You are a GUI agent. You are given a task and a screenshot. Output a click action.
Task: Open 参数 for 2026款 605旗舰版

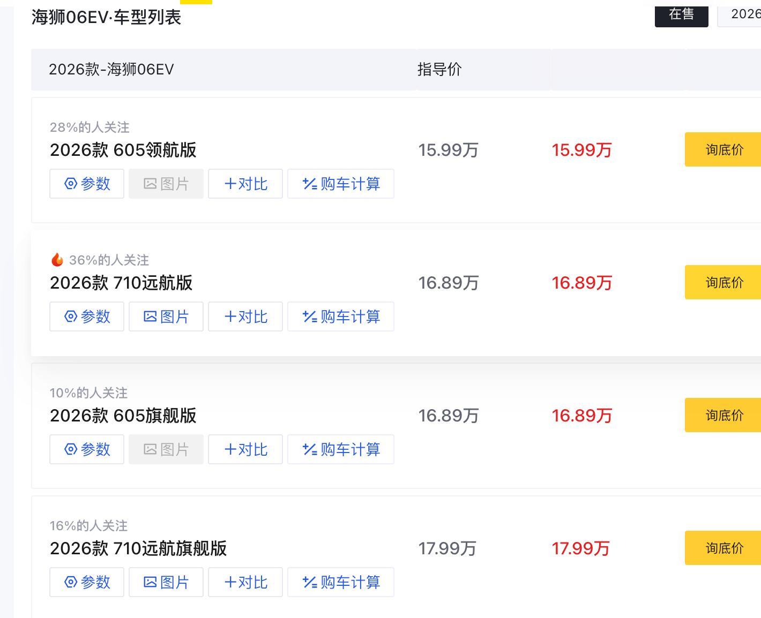click(x=87, y=449)
